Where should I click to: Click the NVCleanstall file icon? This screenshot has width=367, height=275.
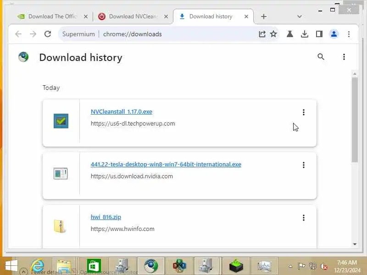click(61, 121)
